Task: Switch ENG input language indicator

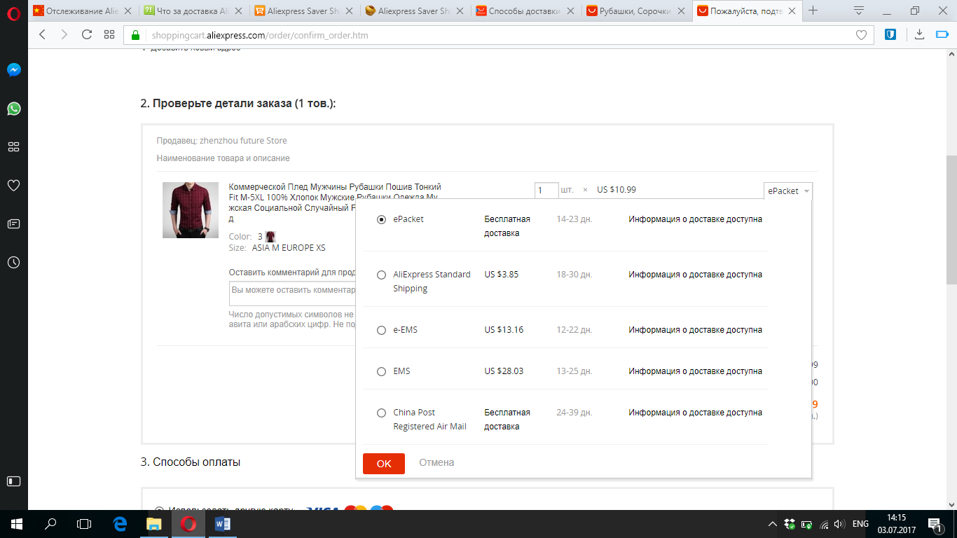Action: point(861,523)
